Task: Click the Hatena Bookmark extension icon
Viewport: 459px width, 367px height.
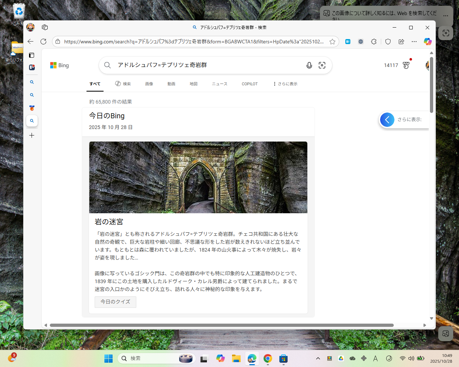Action: point(347,42)
